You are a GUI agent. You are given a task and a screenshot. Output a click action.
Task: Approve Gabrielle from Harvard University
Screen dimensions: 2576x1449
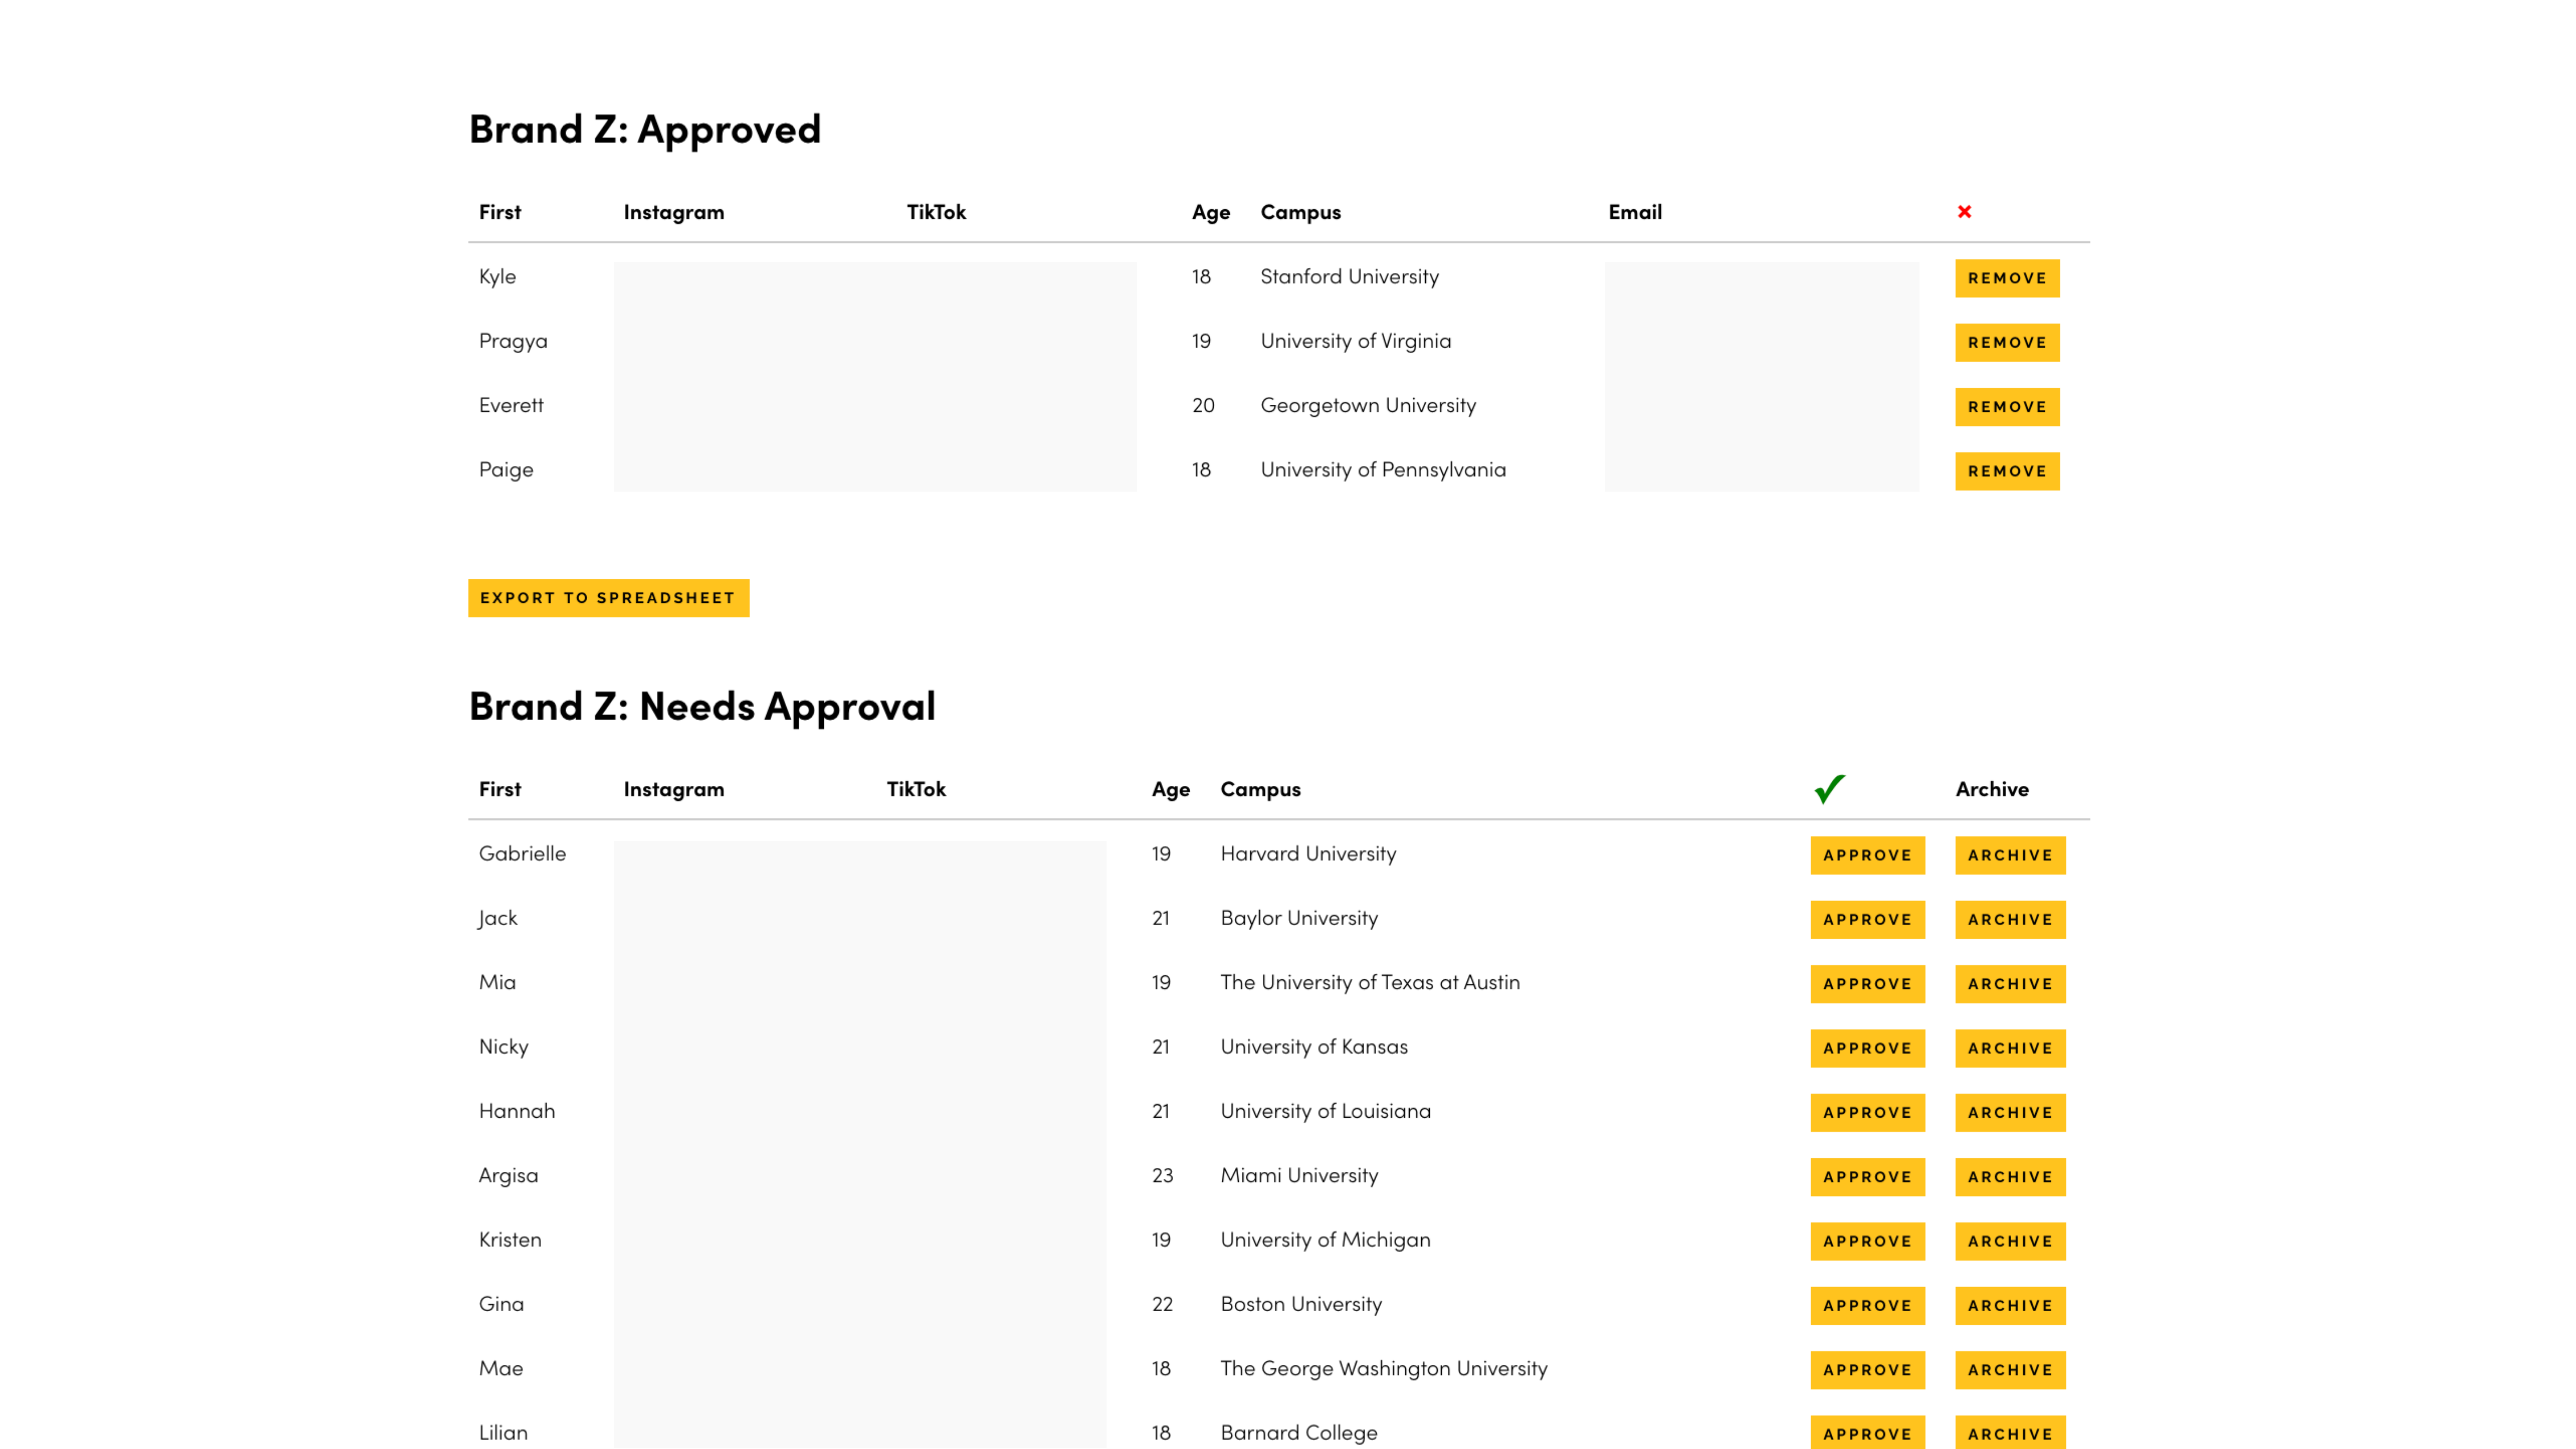(x=1867, y=855)
